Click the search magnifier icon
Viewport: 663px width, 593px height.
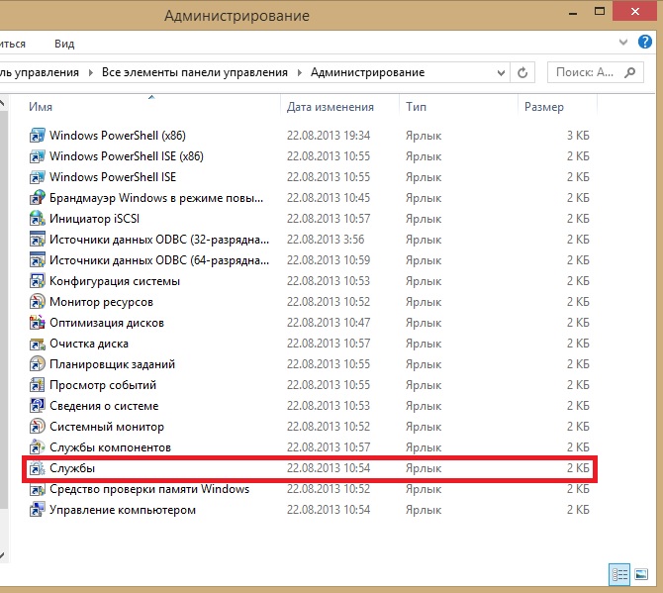pos(630,72)
